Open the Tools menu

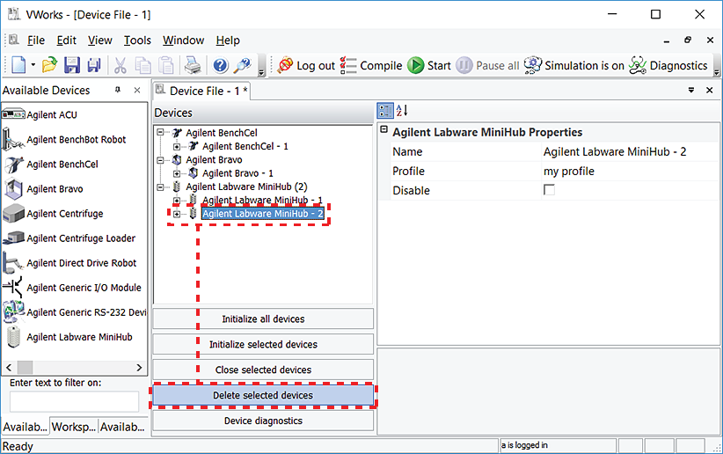coord(137,40)
